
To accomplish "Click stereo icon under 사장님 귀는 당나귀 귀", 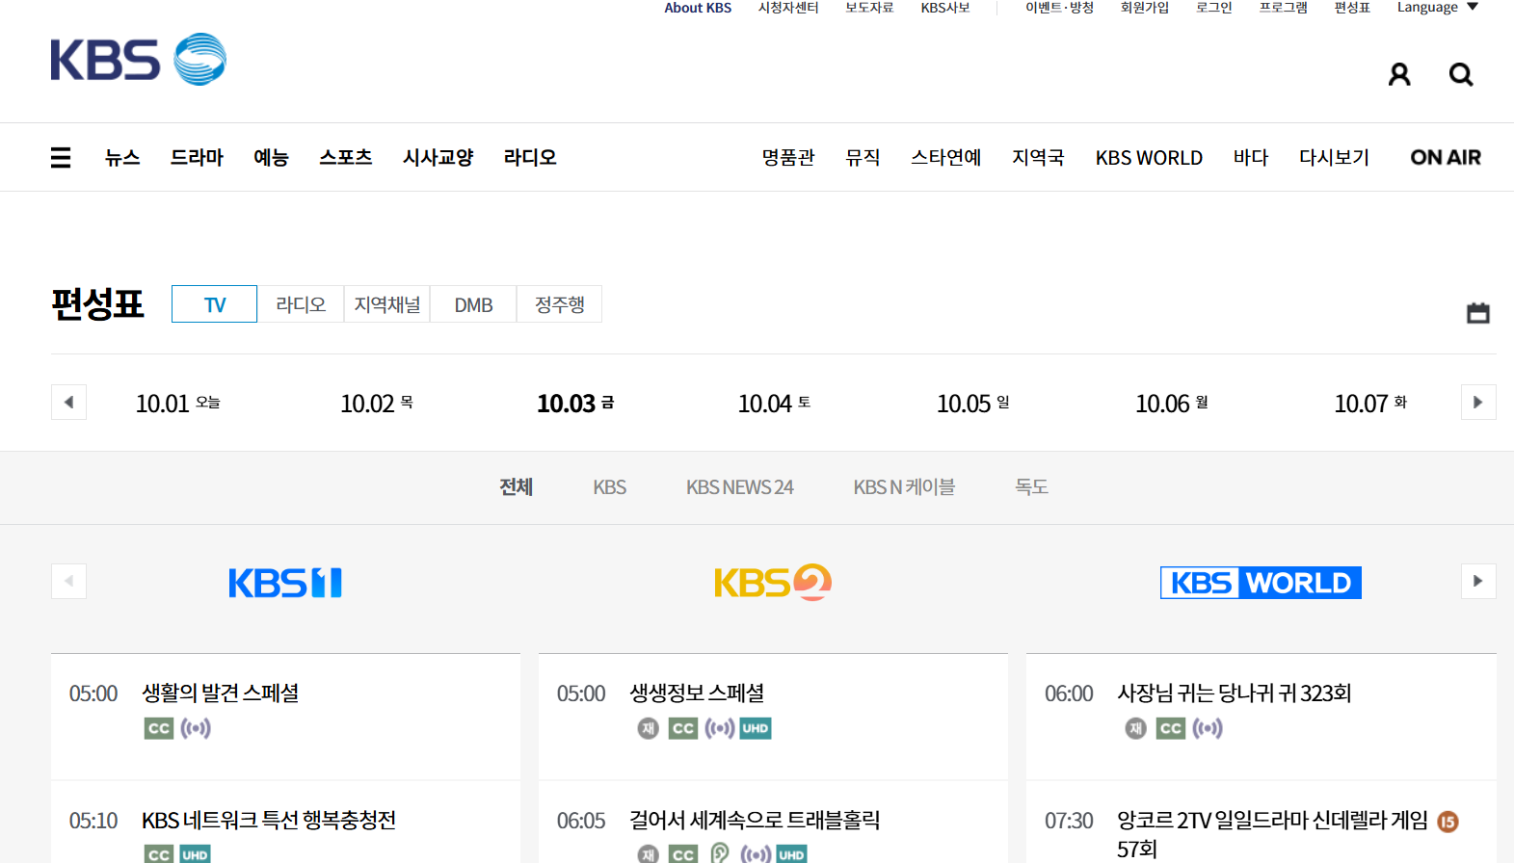I will click(x=1208, y=728).
